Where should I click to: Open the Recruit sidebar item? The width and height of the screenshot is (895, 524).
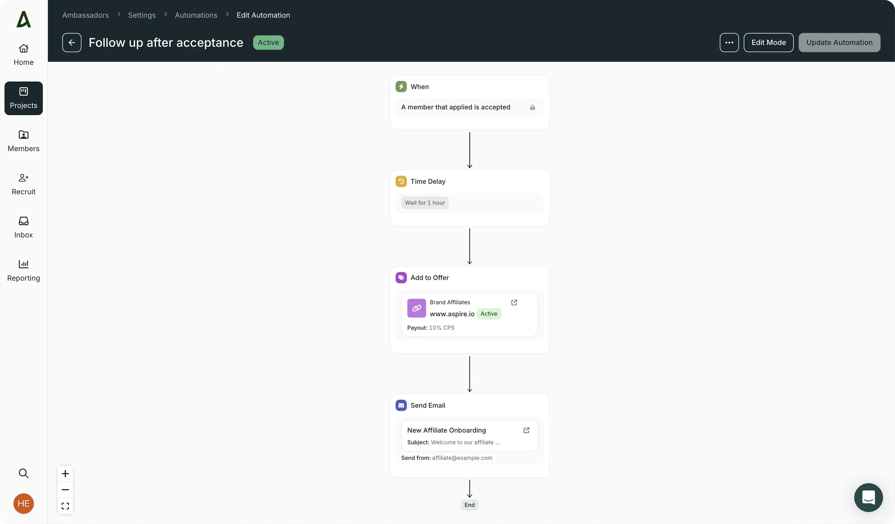[23, 184]
